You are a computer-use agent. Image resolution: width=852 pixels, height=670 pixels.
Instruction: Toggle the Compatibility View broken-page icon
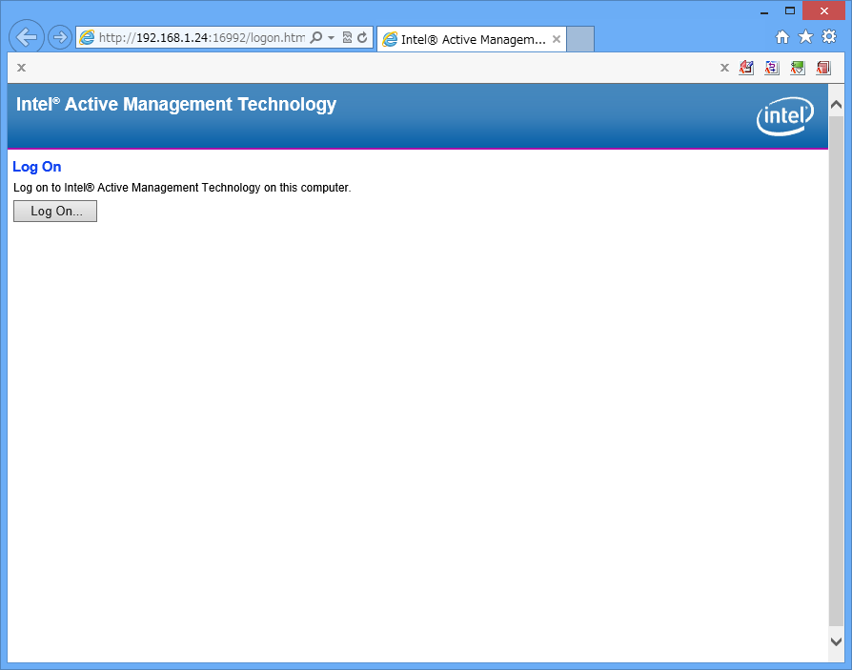click(x=347, y=37)
